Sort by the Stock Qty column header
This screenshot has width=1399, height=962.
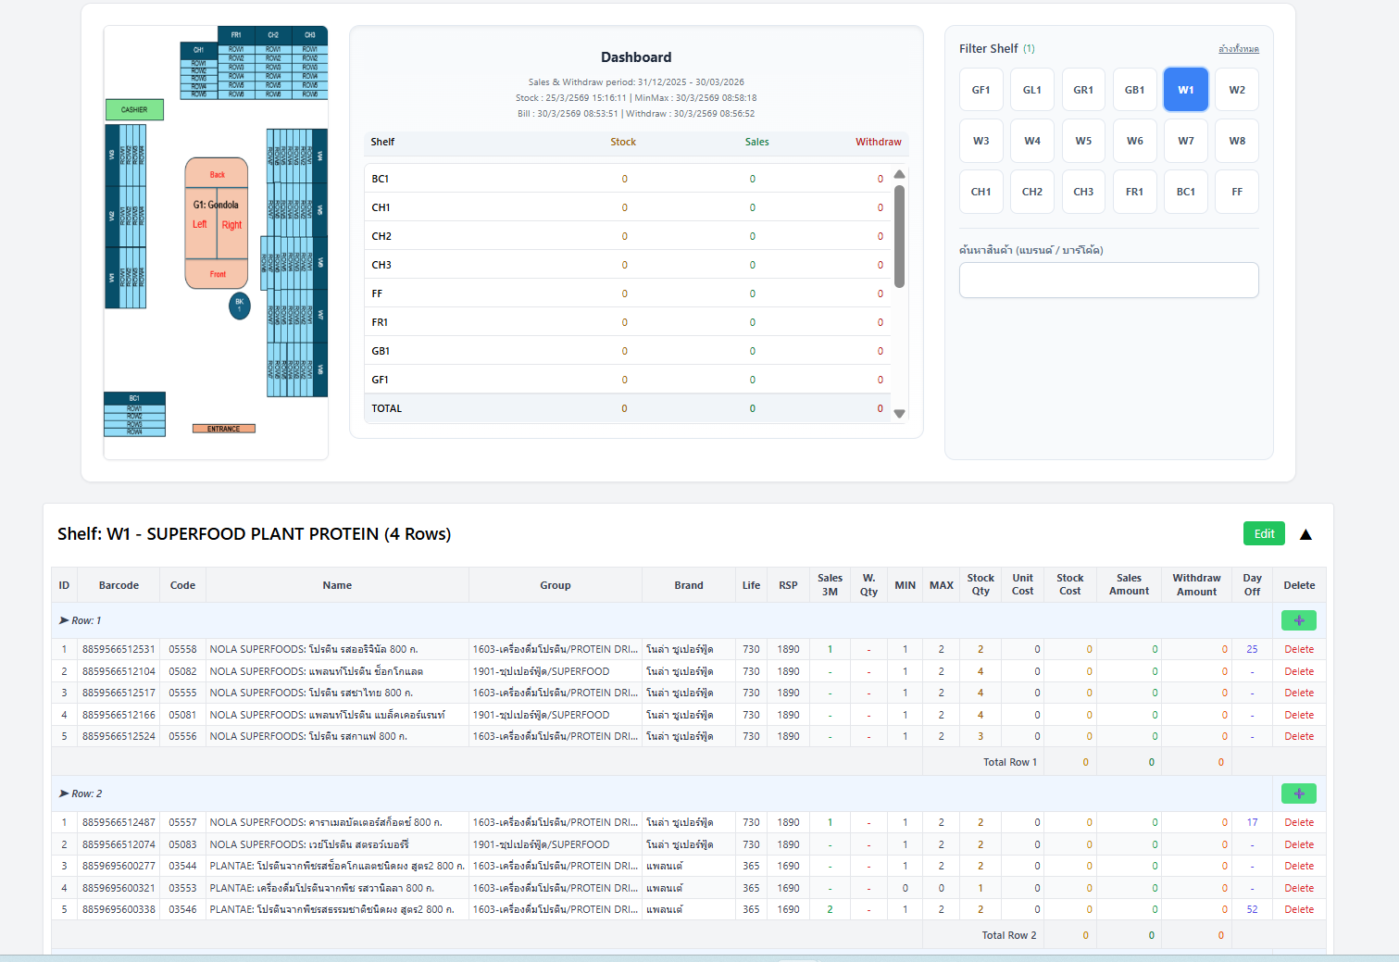(980, 585)
